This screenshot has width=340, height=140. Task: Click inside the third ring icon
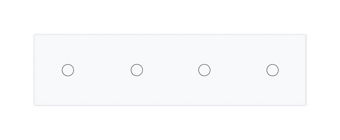click(x=204, y=70)
